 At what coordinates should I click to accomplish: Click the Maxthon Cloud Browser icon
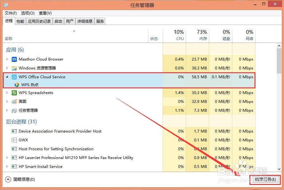tap(14, 59)
